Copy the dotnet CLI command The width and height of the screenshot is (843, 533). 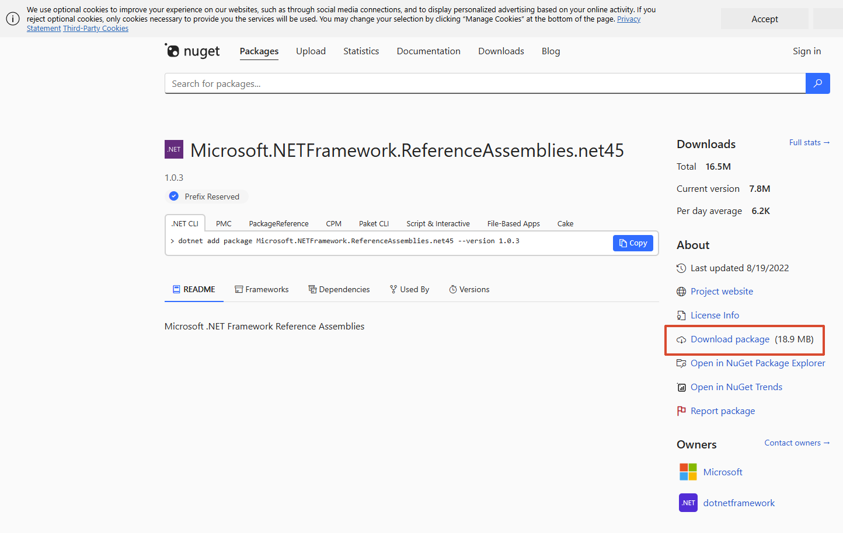tap(633, 243)
